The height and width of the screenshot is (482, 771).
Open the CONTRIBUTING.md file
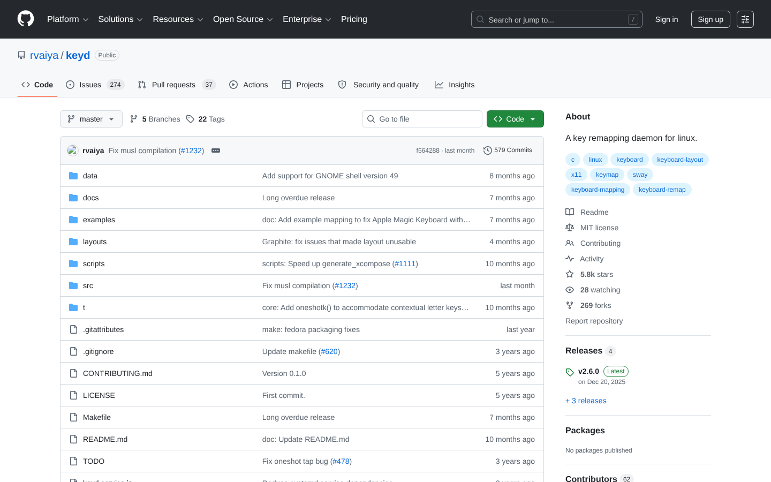click(118, 373)
